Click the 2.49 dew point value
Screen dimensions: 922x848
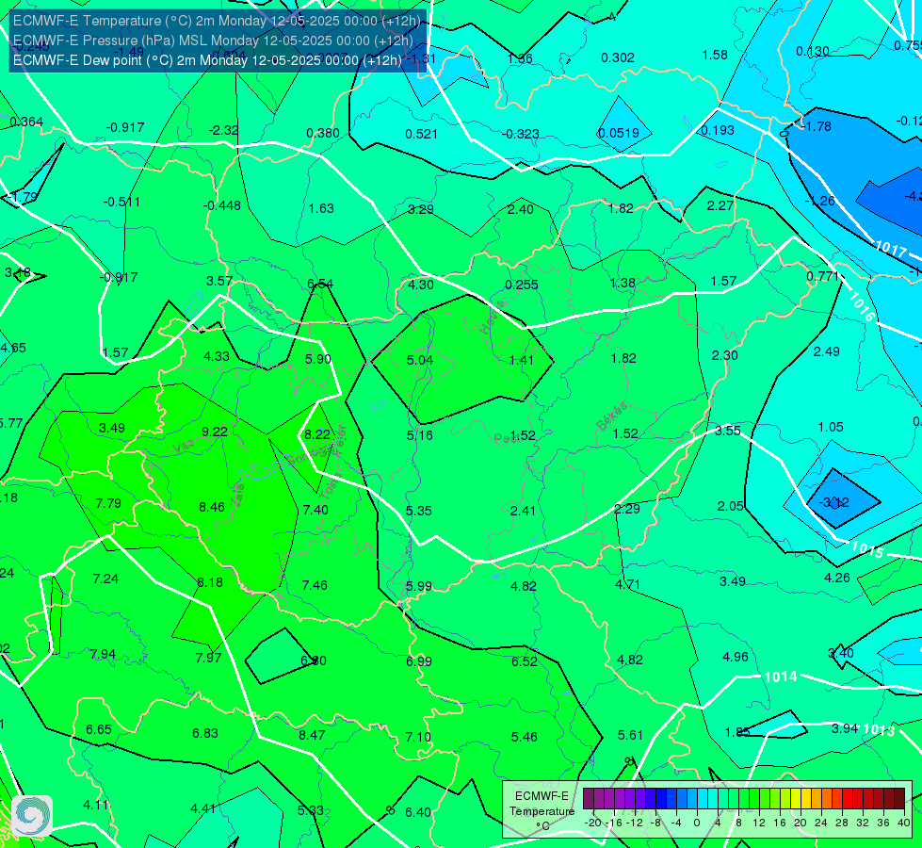coord(827,351)
